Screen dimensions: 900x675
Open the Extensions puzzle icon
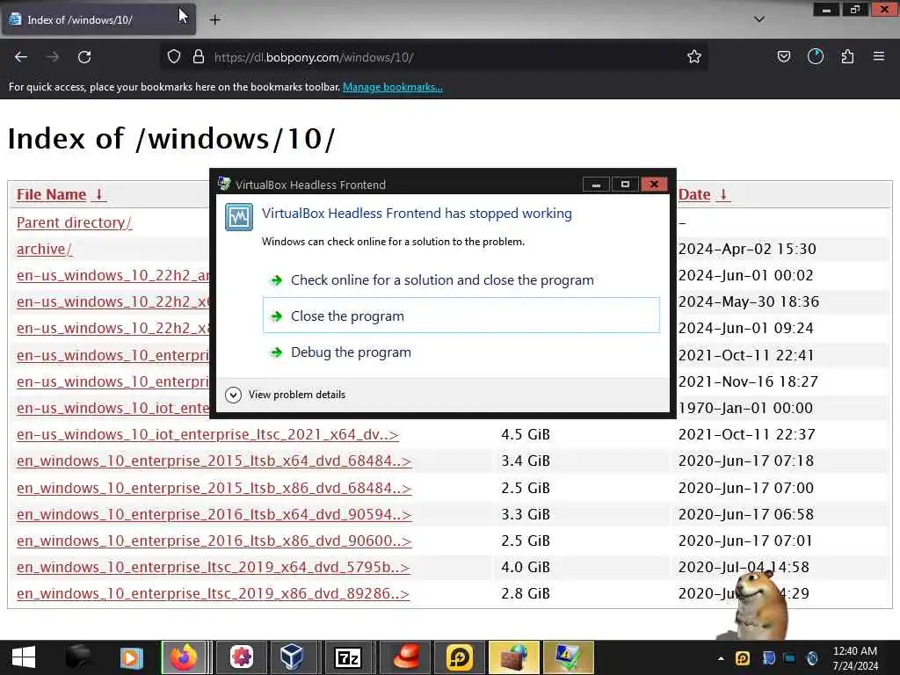[x=847, y=57]
